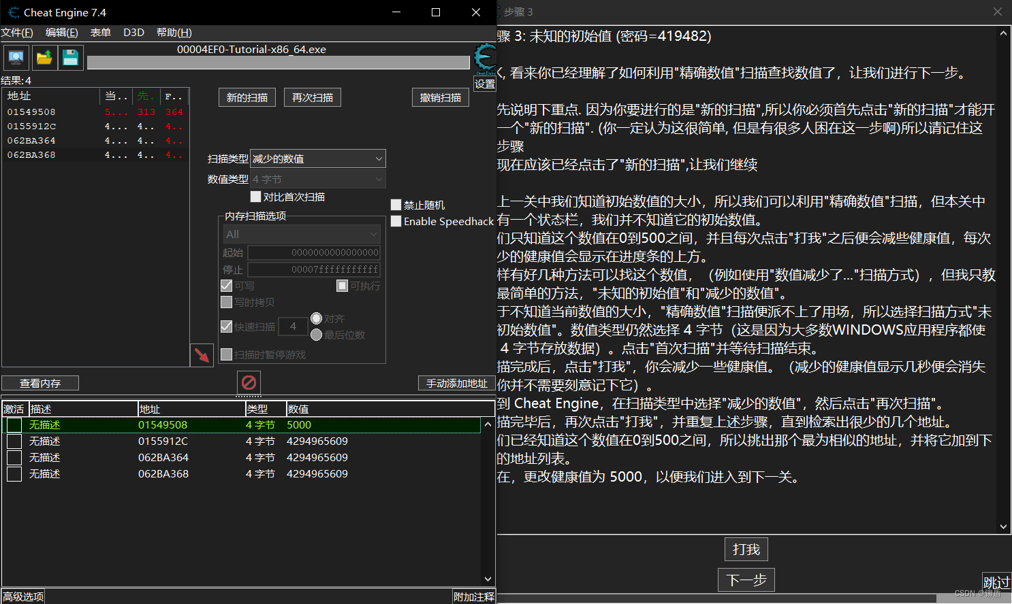This screenshot has height=604, width=1012.
Task: Click 打我 button in tutorial window
Action: pyautogui.click(x=746, y=549)
